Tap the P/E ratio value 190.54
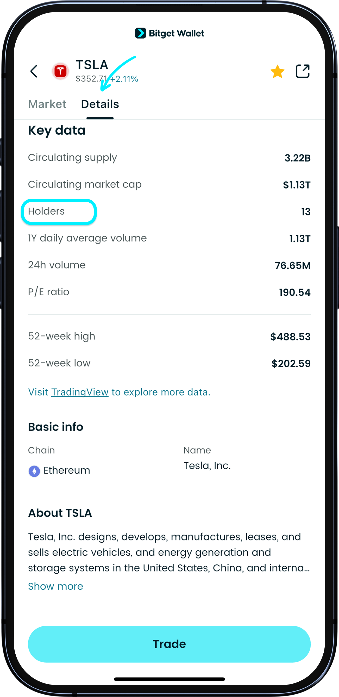 pyautogui.click(x=294, y=292)
